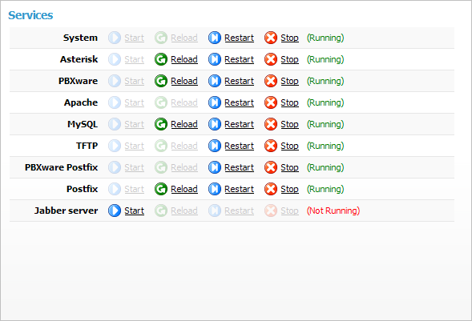This screenshot has width=472, height=321.
Task: Click the Services page heading
Action: pyautogui.click(x=30, y=15)
